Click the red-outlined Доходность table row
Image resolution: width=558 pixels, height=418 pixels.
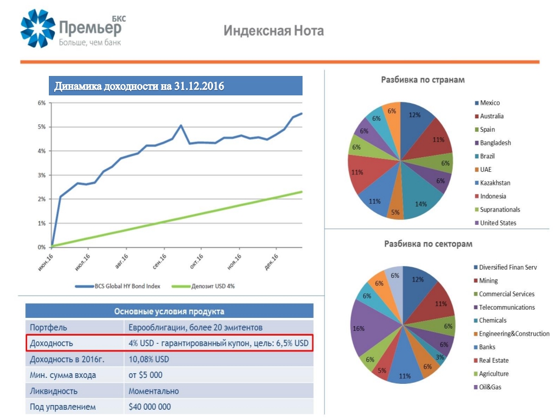(169, 343)
